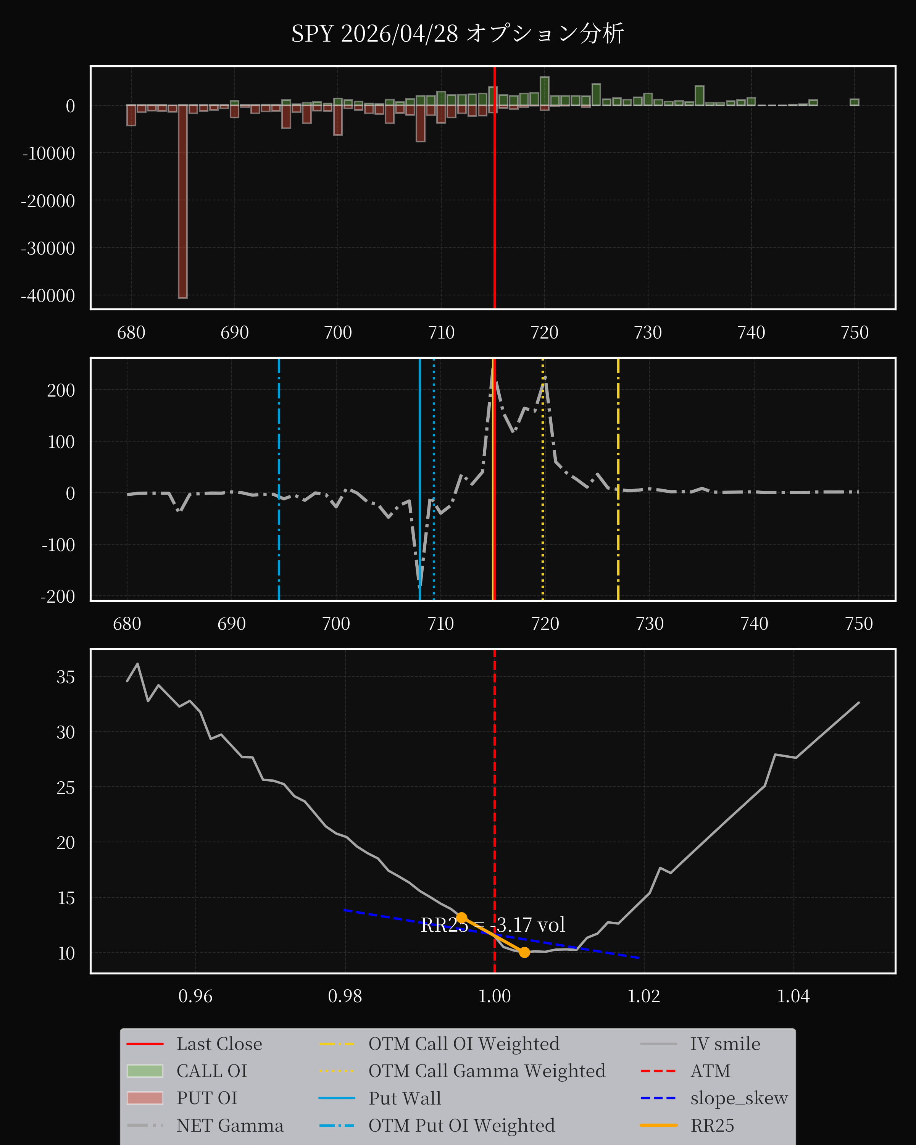The image size is (916, 1145).
Task: Click the orange RR25 legend line sample
Action: pyautogui.click(x=658, y=1125)
